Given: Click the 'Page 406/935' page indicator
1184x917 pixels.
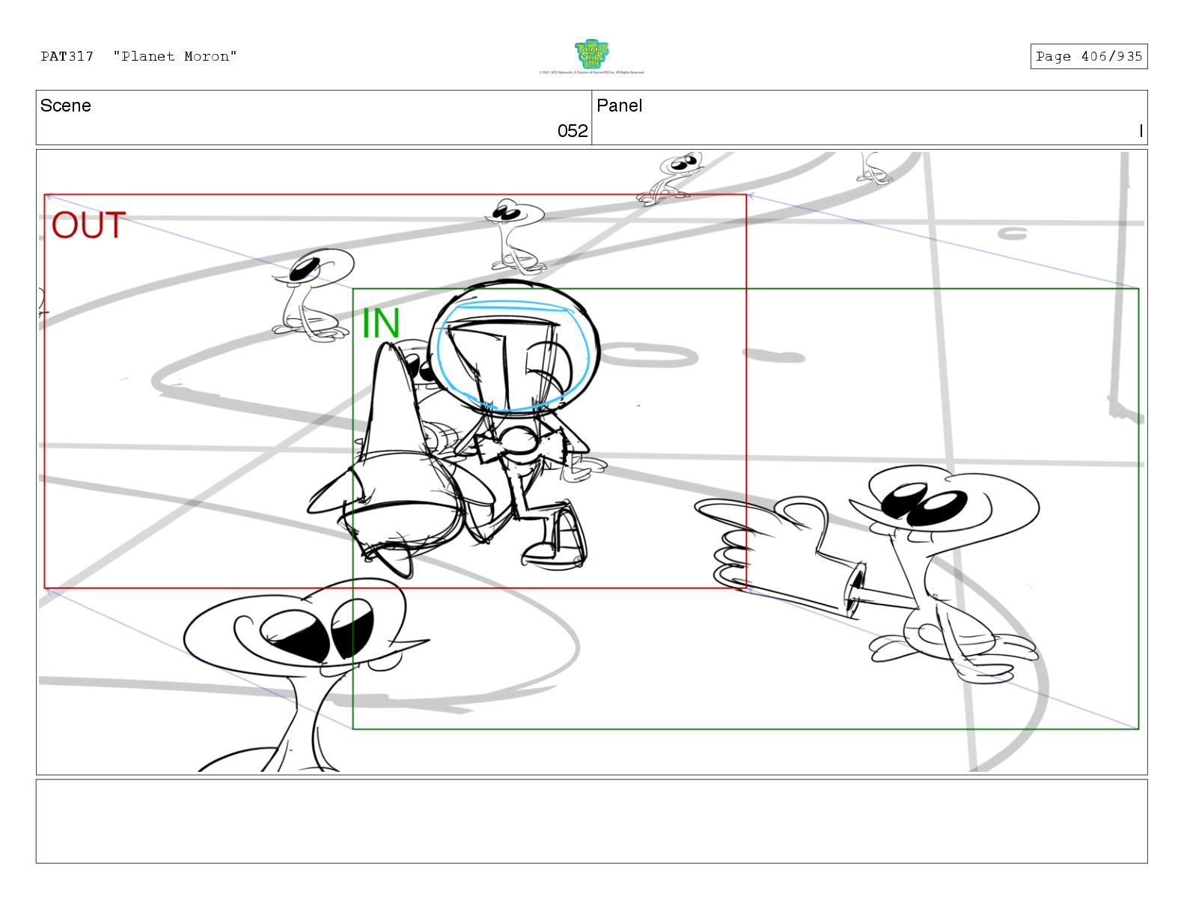Looking at the screenshot, I should tap(1088, 56).
